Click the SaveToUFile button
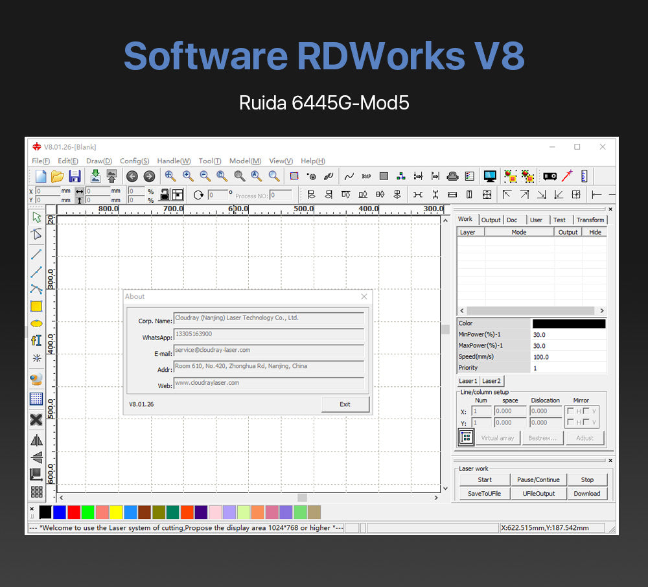Screen dimensions: 648x587 pyautogui.click(x=485, y=493)
